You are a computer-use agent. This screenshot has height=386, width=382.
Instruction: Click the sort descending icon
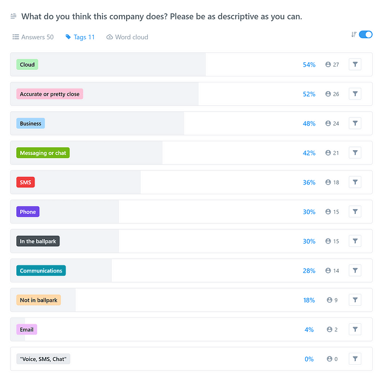tap(354, 34)
